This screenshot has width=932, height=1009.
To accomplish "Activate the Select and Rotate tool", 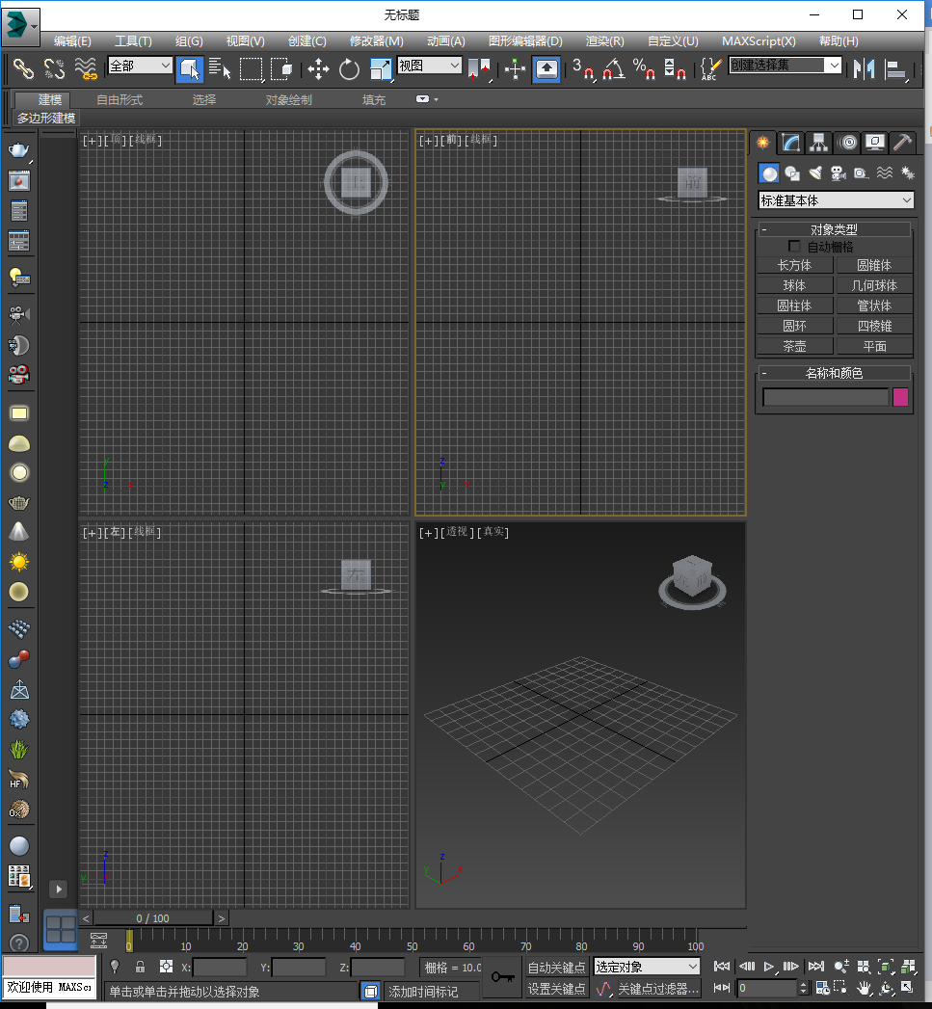I will coord(349,68).
